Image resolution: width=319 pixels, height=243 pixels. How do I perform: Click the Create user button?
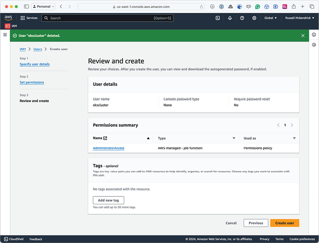(284, 223)
